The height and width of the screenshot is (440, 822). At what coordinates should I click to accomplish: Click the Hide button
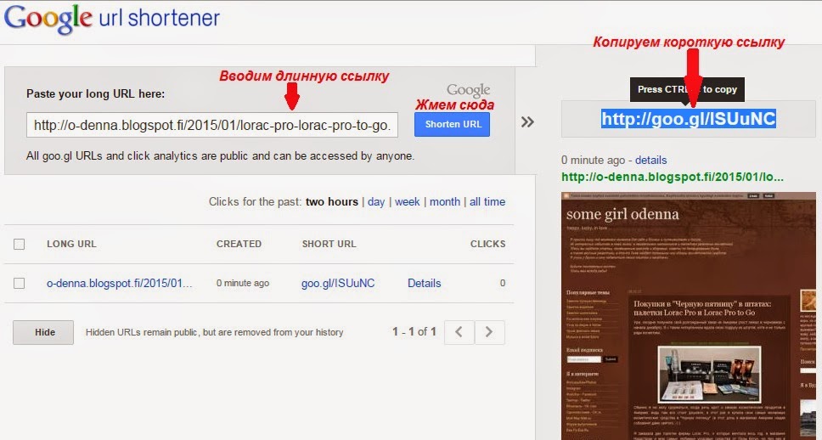click(x=43, y=332)
